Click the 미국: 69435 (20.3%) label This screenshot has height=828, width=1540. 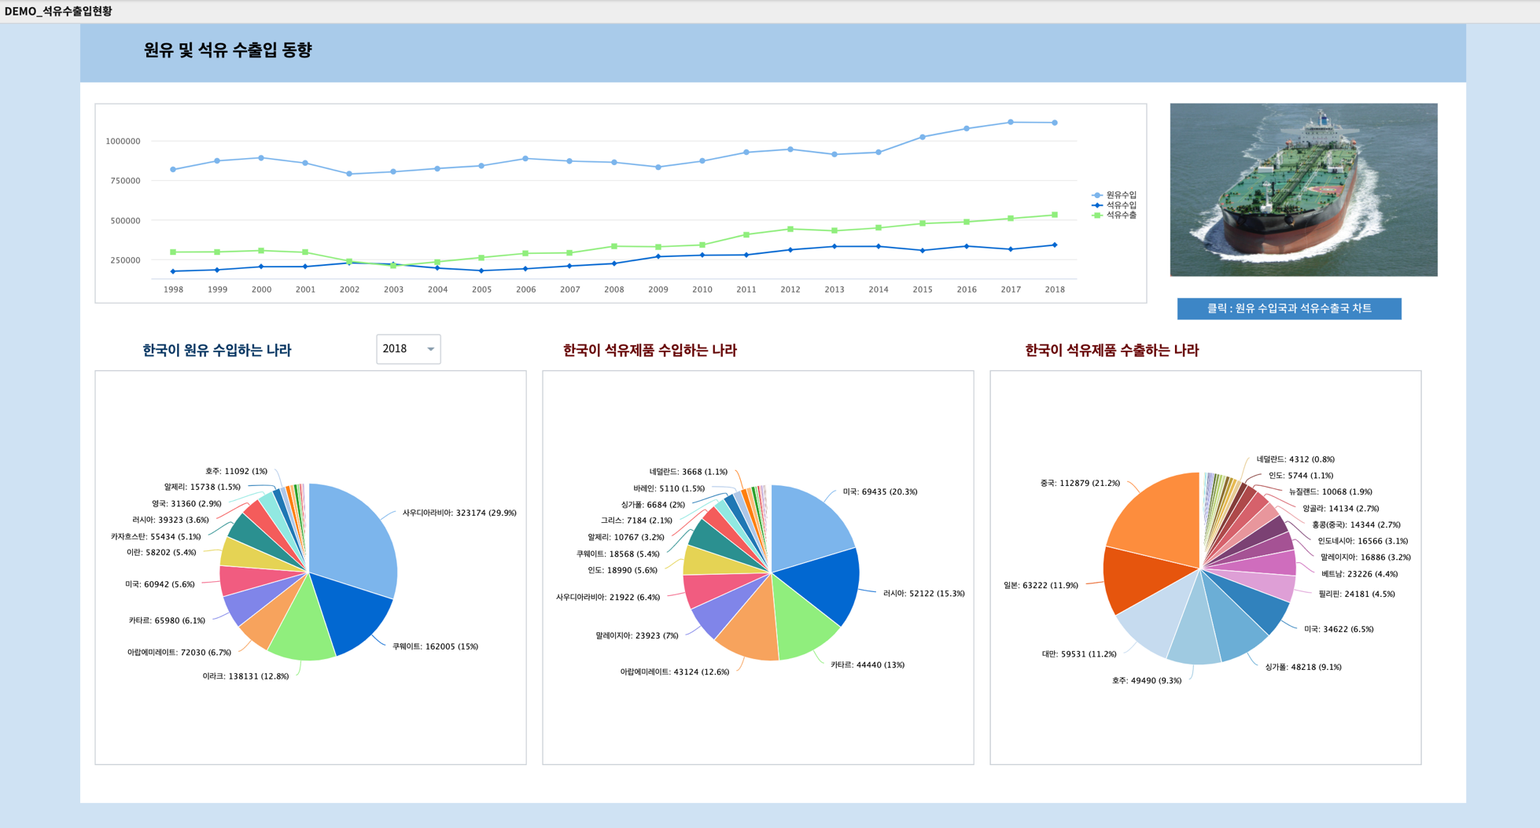[x=880, y=492]
